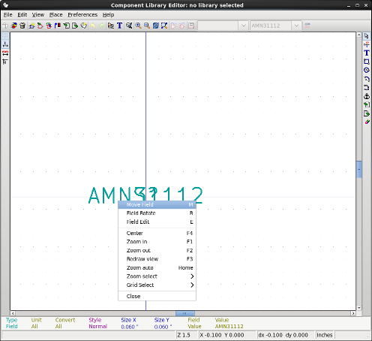Click Load component to edit icon
The height and width of the screenshot is (341, 372).
40,26
